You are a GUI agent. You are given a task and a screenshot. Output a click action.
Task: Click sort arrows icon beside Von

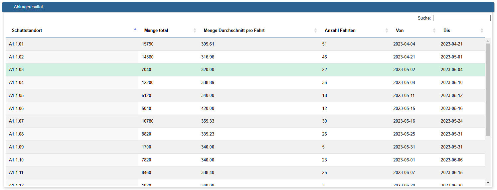coord(434,30)
